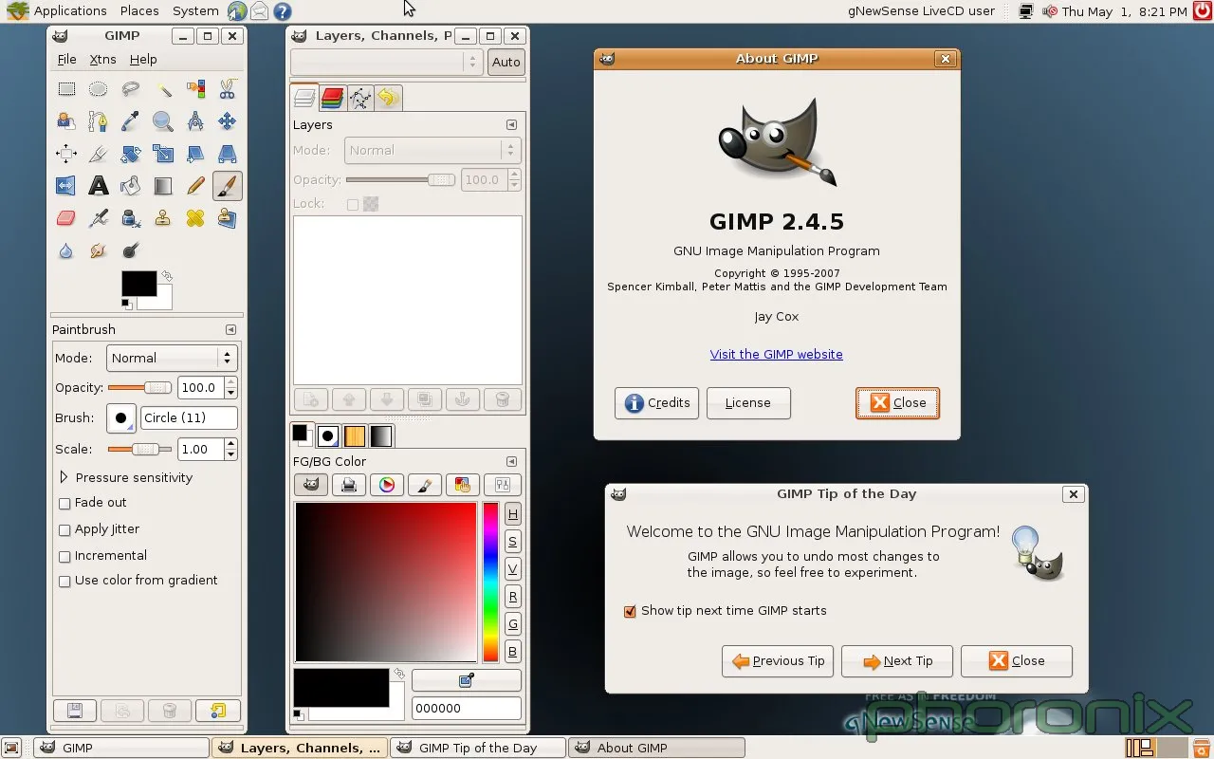Select the Bucket Fill tool
Screen dimensions: 1214x759
(131, 186)
